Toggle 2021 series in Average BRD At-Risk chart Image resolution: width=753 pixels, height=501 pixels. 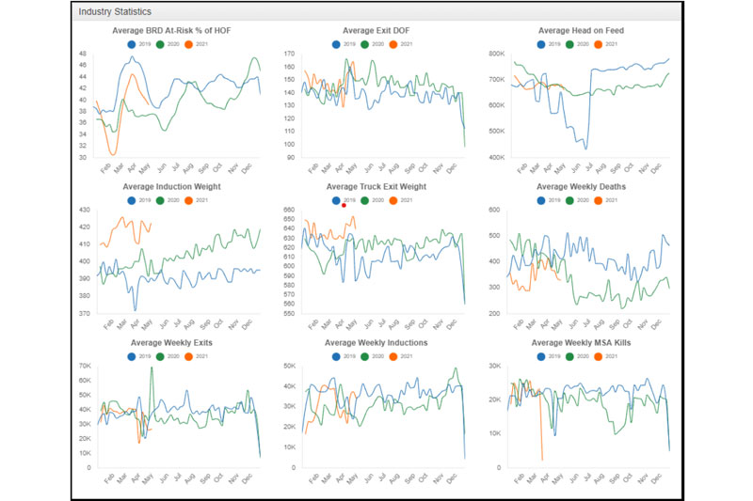pos(196,44)
